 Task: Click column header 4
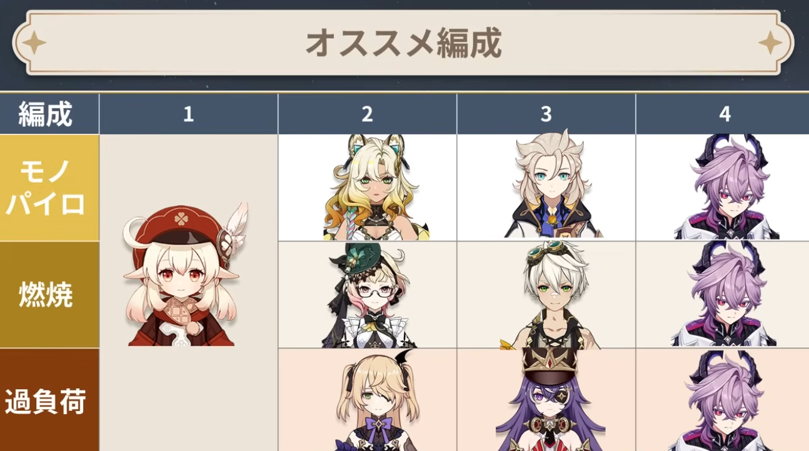coord(723,114)
